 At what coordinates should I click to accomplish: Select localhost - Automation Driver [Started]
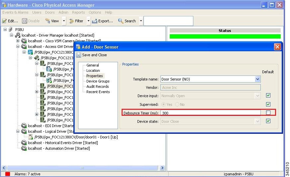59,148
